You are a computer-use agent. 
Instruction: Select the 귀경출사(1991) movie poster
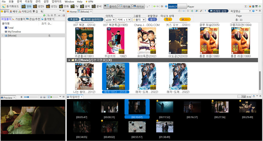[x=84, y=41]
